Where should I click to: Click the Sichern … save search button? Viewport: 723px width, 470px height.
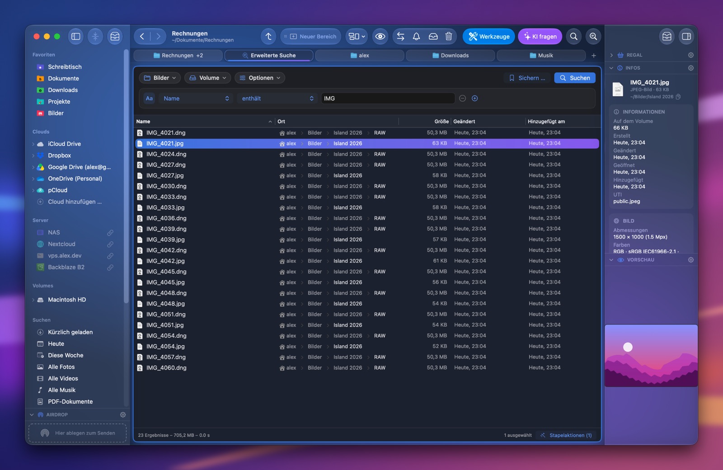pyautogui.click(x=527, y=78)
